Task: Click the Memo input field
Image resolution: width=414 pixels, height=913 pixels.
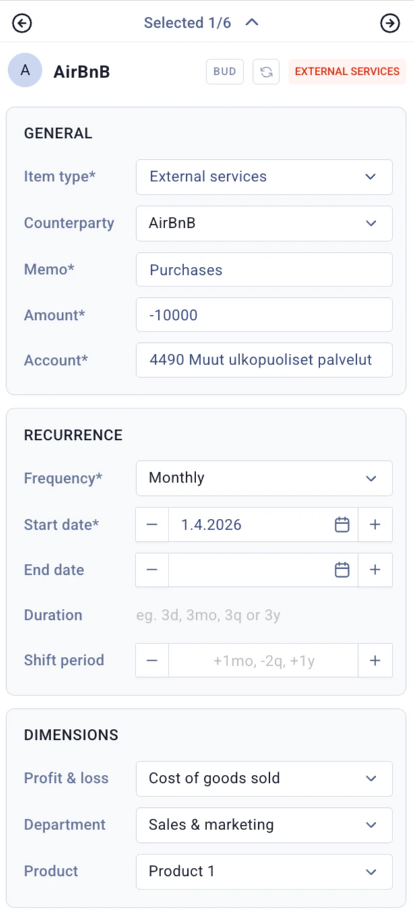Action: click(264, 270)
